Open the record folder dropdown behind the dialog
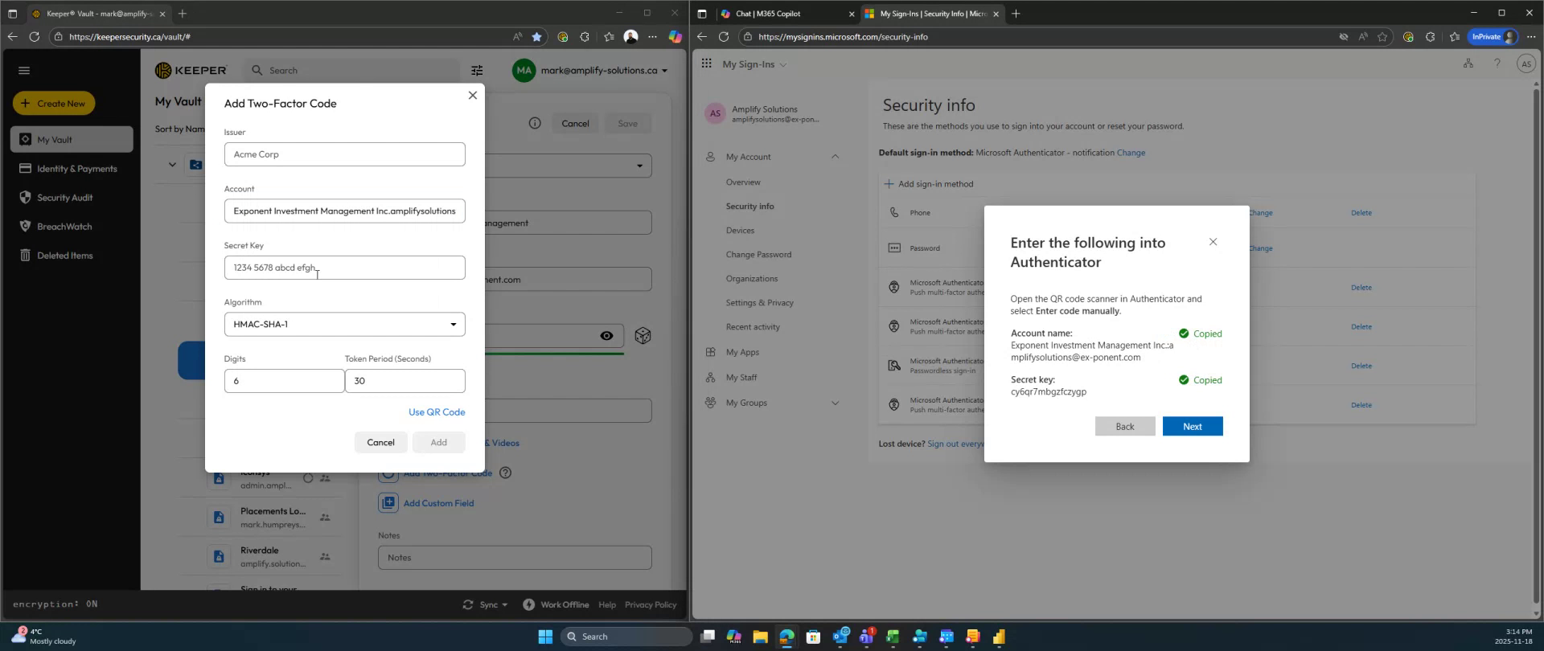The image size is (1544, 651). click(640, 166)
